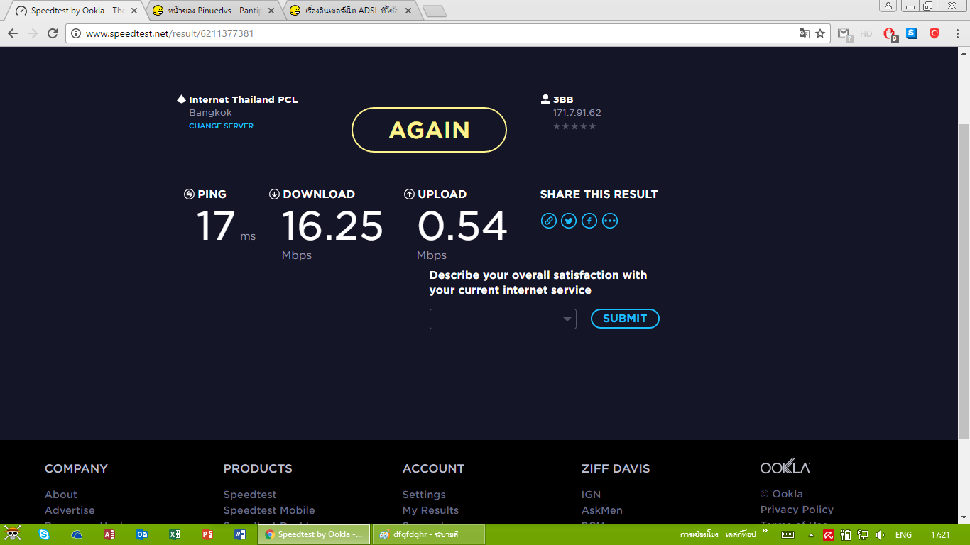Share this result on Twitter

[x=569, y=221]
